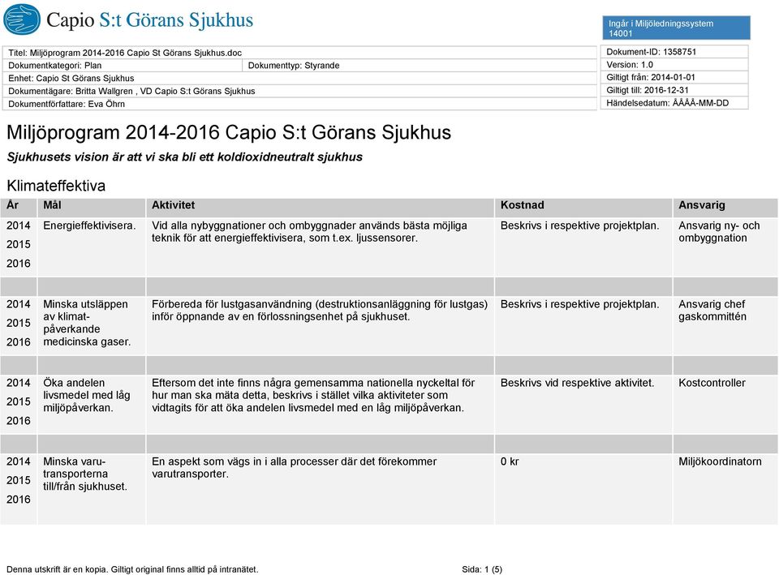Viewport: 779px width, 575px height.
Task: Click the "Capio S:t Görans Sjukhus" logo text
Action: [x=149, y=19]
